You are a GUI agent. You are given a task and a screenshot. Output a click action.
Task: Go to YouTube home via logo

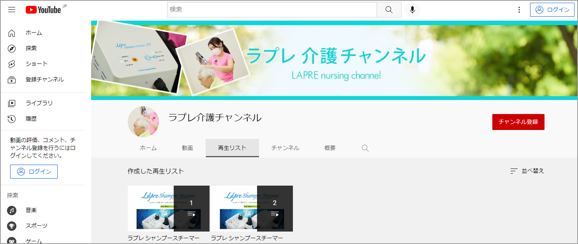43,10
